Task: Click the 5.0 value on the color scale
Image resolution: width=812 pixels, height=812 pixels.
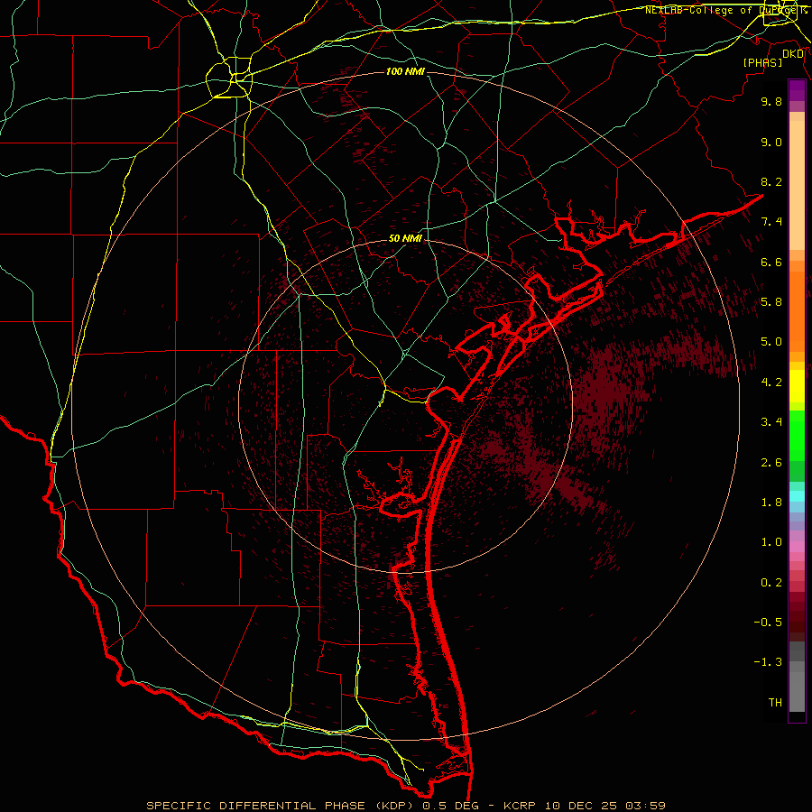Action: (x=771, y=342)
